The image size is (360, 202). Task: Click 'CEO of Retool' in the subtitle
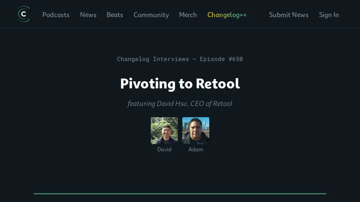pyautogui.click(x=211, y=104)
